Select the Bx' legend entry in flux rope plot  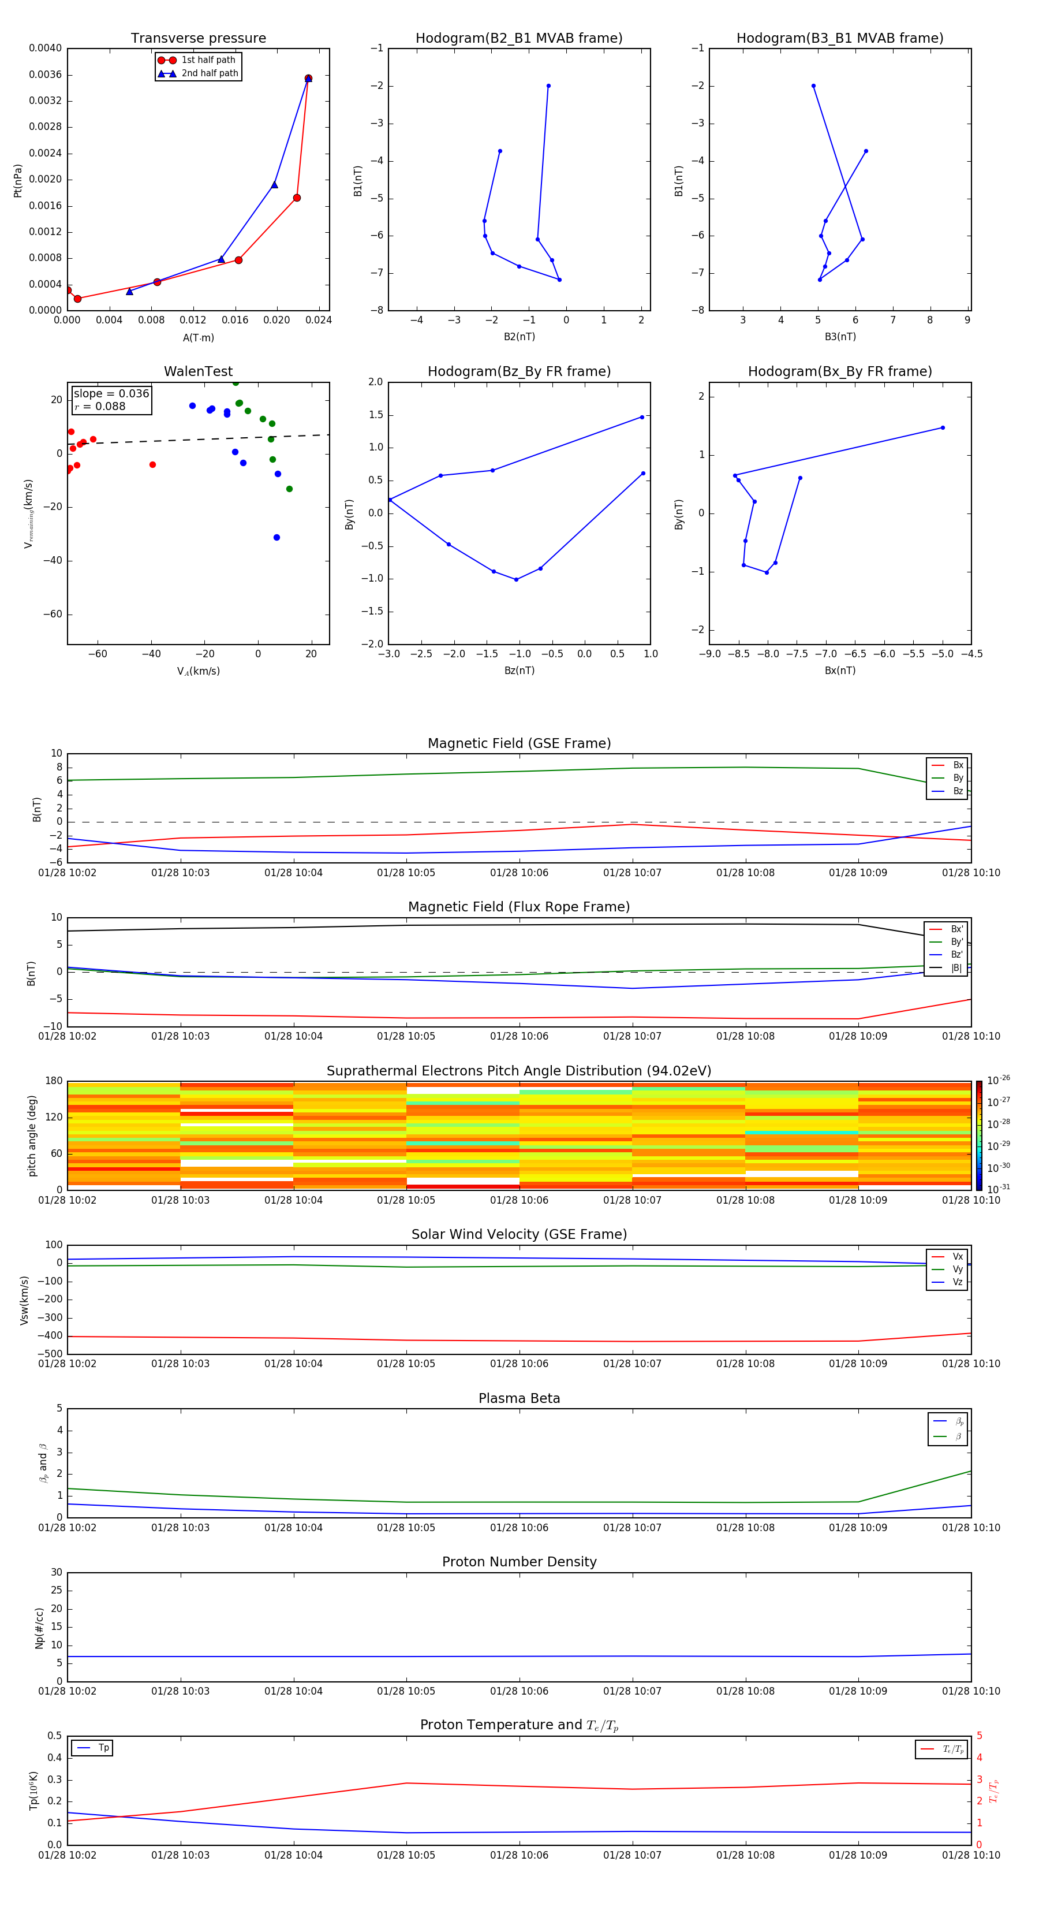(946, 929)
